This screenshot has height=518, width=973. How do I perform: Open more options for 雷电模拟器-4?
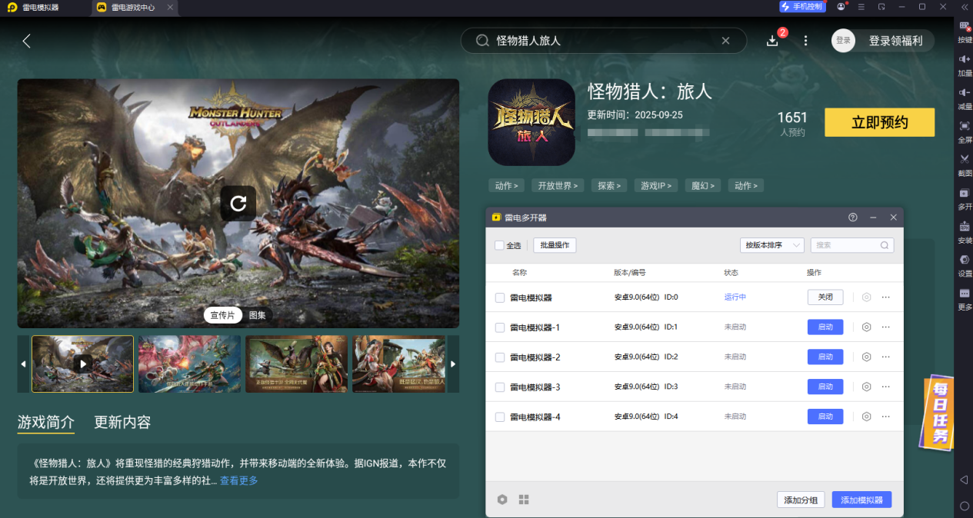[886, 417]
